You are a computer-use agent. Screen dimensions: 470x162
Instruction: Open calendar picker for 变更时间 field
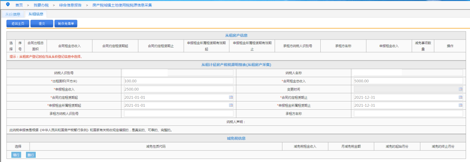click(x=460, y=89)
